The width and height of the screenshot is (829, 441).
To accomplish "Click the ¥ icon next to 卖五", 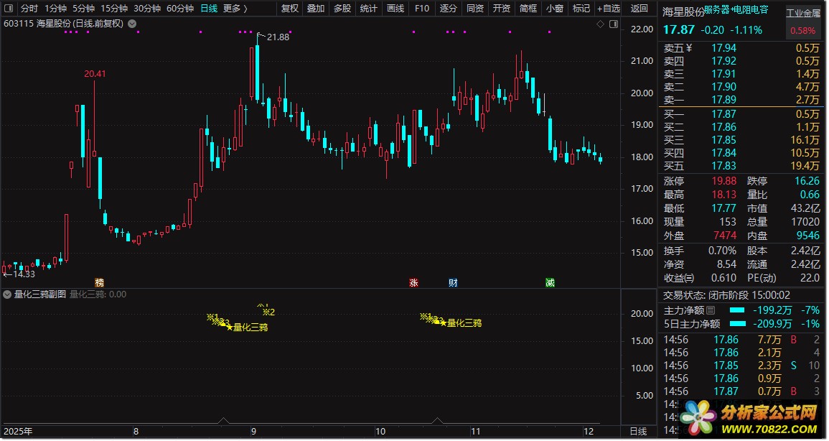I will (x=689, y=48).
